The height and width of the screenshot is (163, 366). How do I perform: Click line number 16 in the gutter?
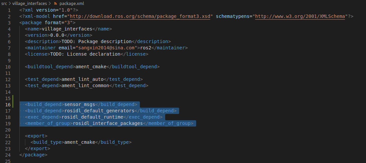[8, 104]
